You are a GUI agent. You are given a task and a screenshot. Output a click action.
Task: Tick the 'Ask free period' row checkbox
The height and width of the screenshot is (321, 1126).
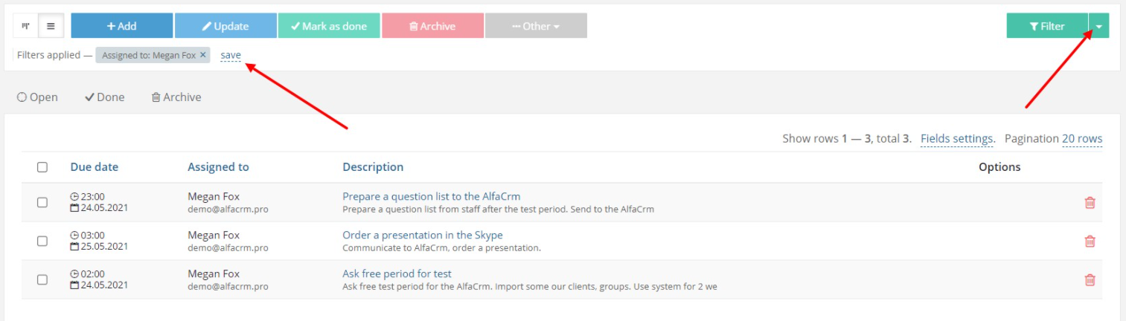click(42, 279)
